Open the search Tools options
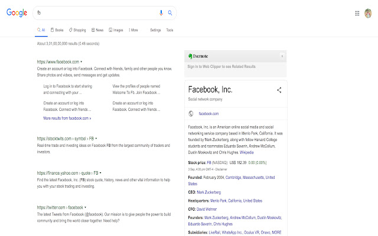 click(170, 30)
